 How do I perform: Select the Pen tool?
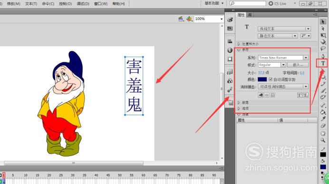(x=323, y=56)
